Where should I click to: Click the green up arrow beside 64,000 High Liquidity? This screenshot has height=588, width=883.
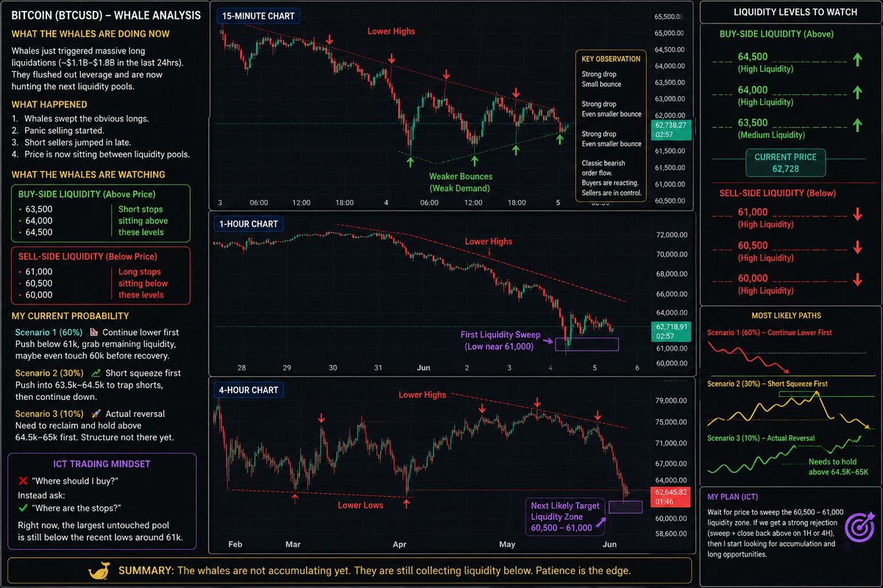pyautogui.click(x=857, y=91)
